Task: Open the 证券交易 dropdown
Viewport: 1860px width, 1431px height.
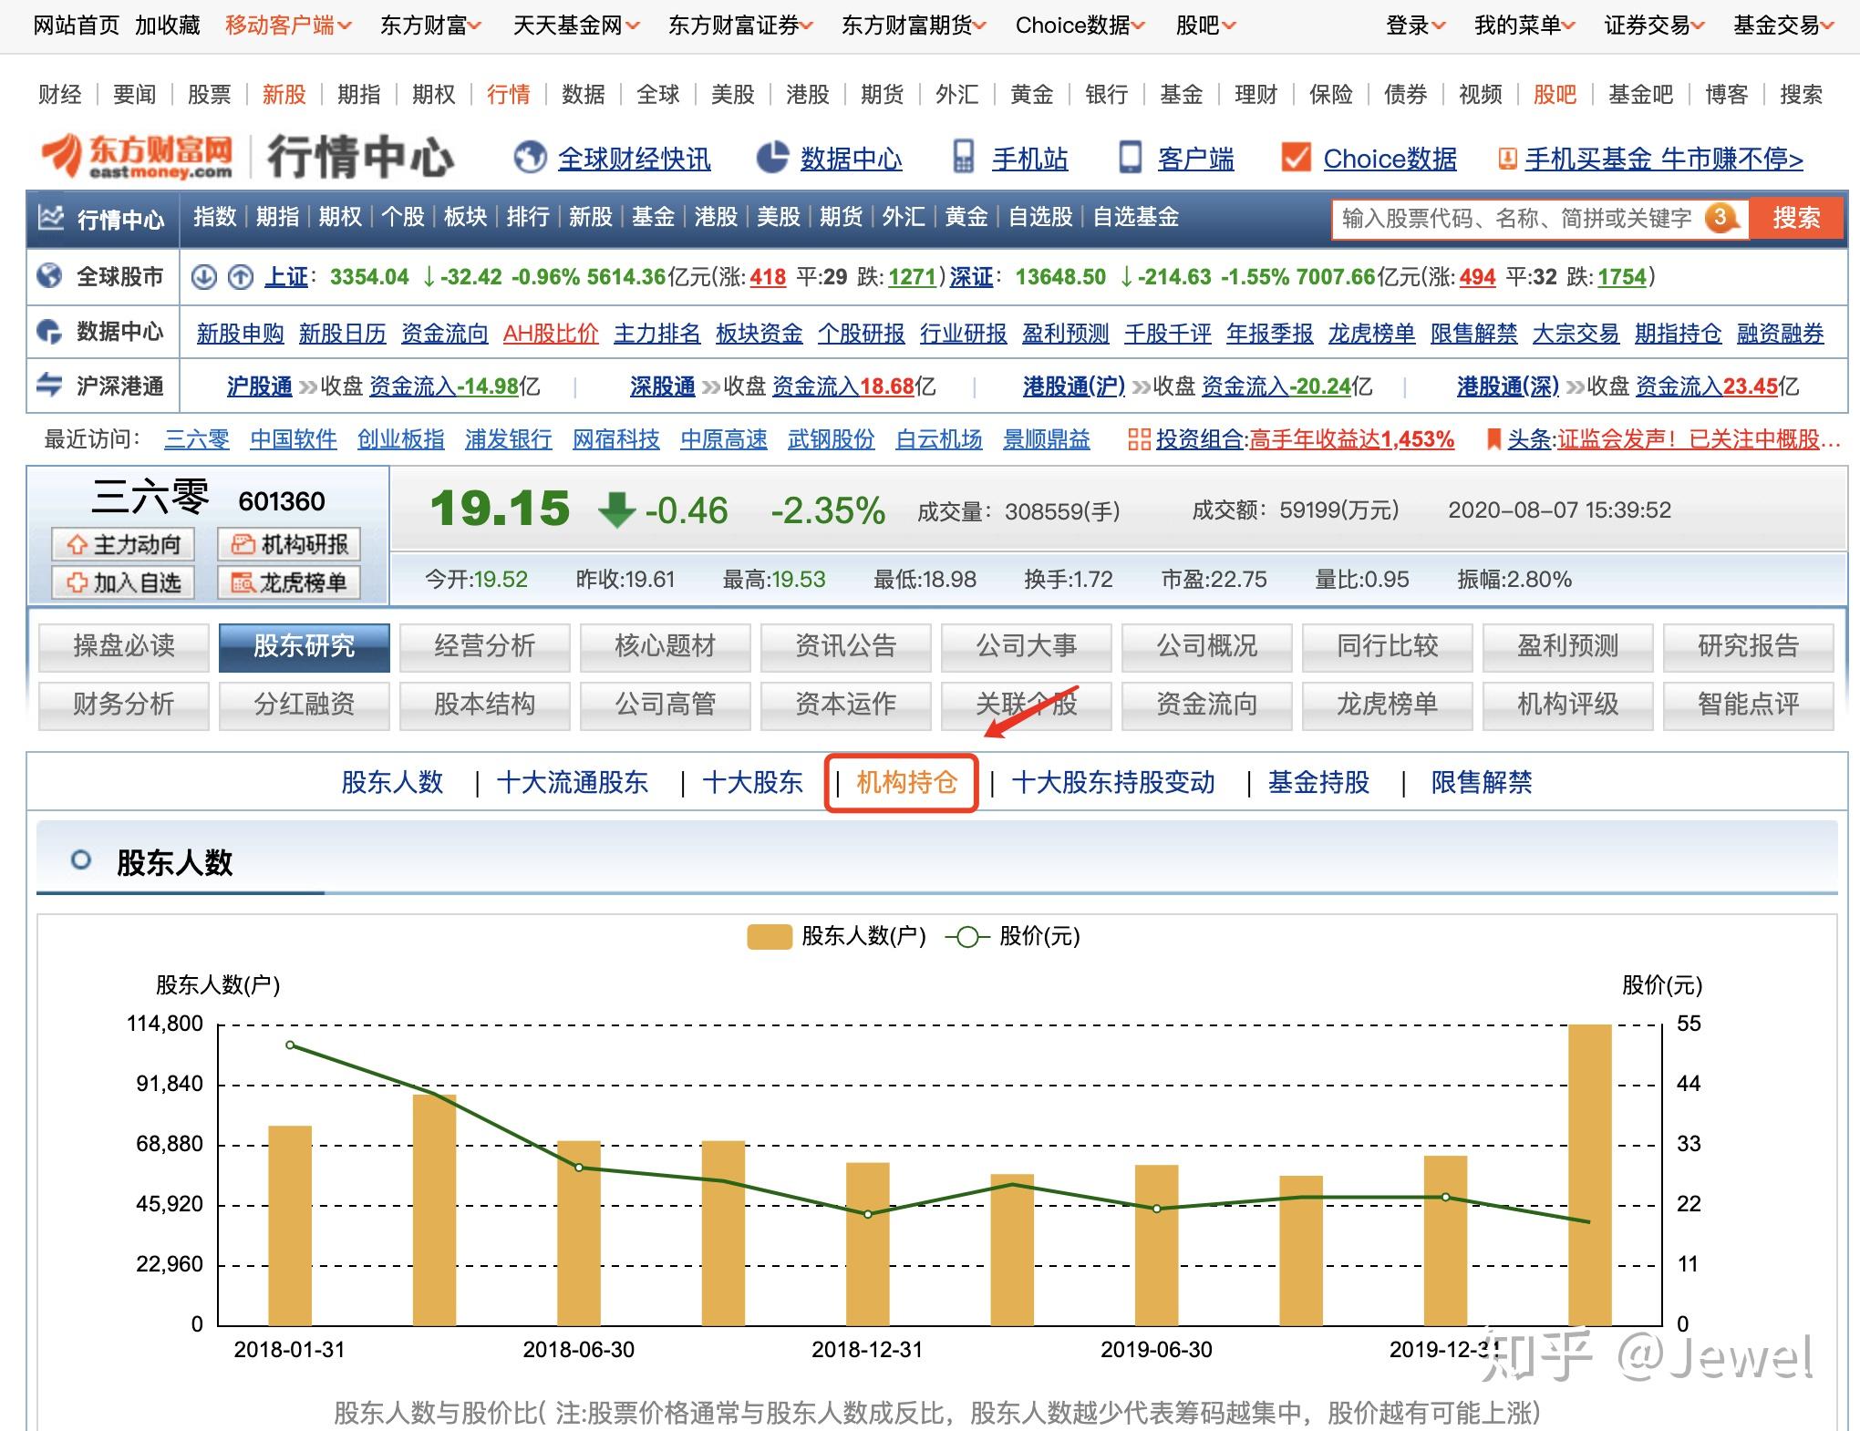Action: point(1655,26)
